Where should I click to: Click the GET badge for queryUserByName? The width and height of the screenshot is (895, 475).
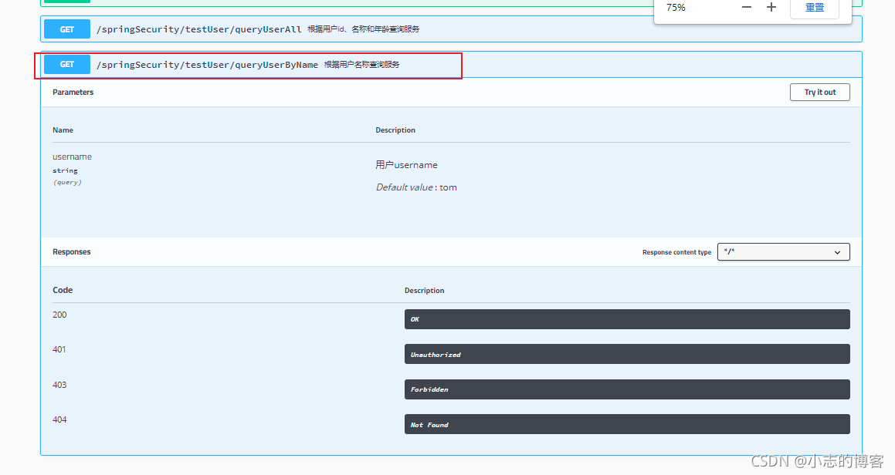click(x=67, y=65)
